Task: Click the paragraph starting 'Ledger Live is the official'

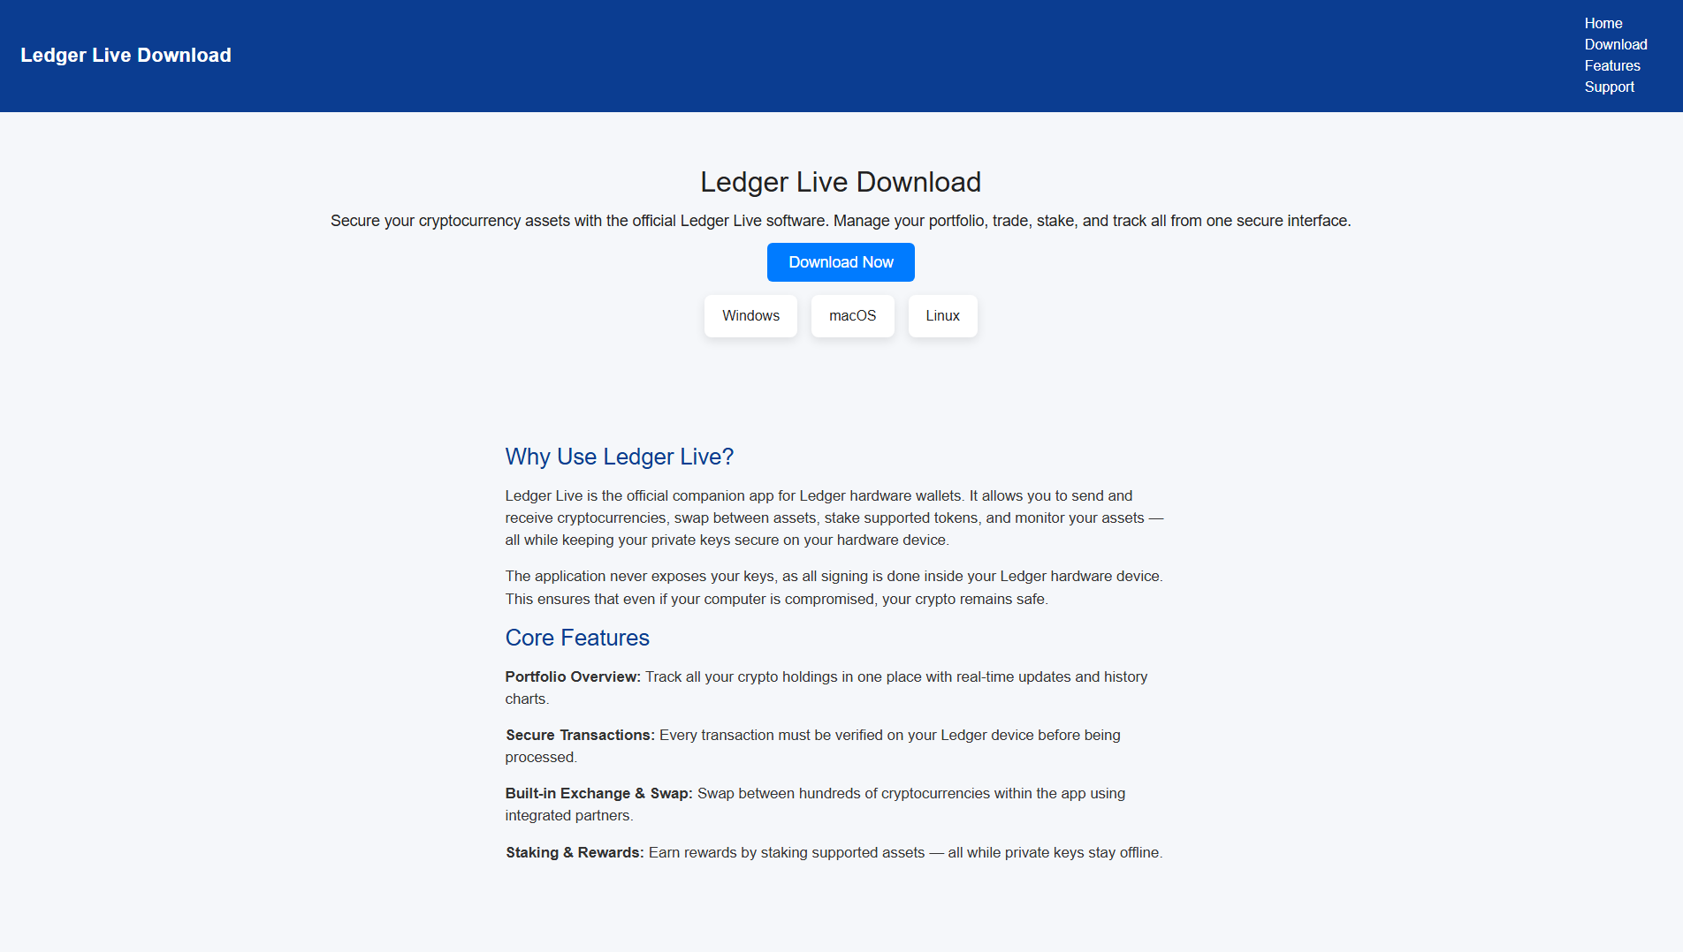Action: click(x=834, y=518)
